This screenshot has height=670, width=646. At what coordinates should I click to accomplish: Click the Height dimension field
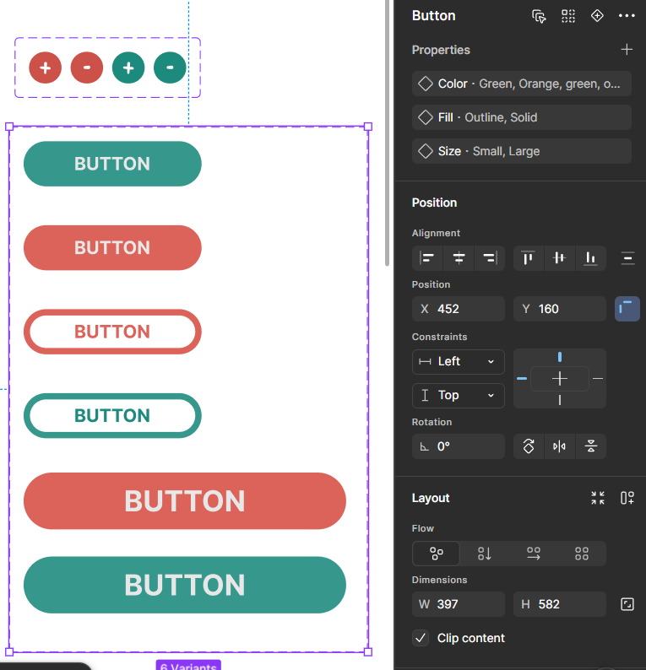(x=560, y=604)
